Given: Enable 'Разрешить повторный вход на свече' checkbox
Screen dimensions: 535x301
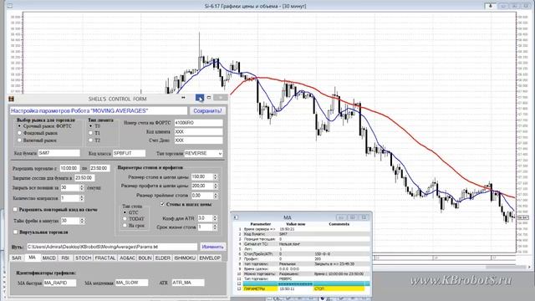Looking at the screenshot, I should pos(15,209).
